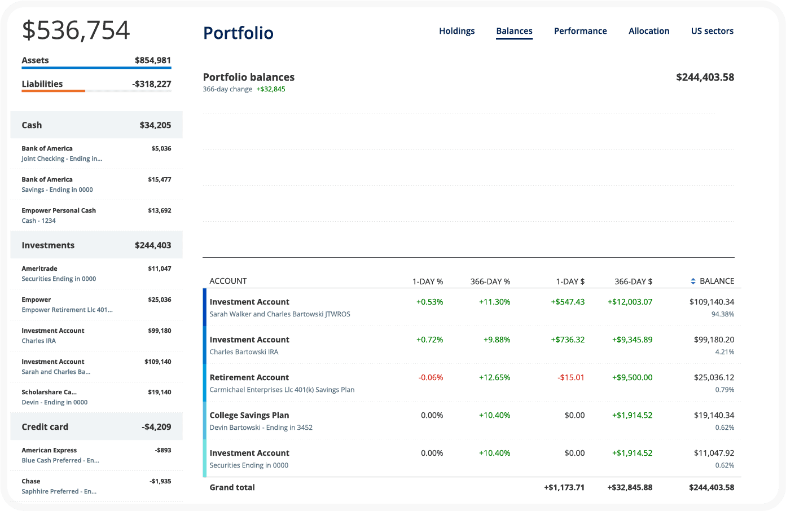Open the Performance tab
The image size is (786, 511).
580,31
